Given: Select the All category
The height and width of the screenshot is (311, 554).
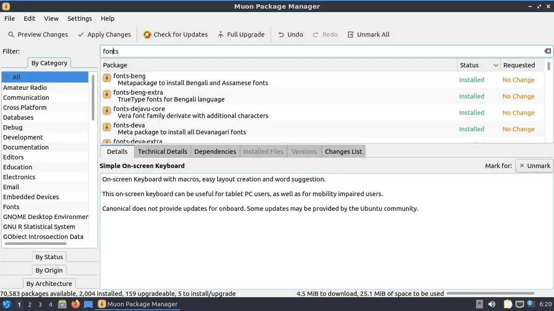Looking at the screenshot, I should 45,77.
